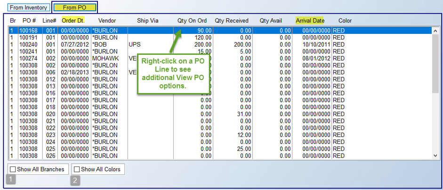This screenshot has height=190, width=443.
Task: Click the Qty On Ord column header
Action: click(192, 21)
